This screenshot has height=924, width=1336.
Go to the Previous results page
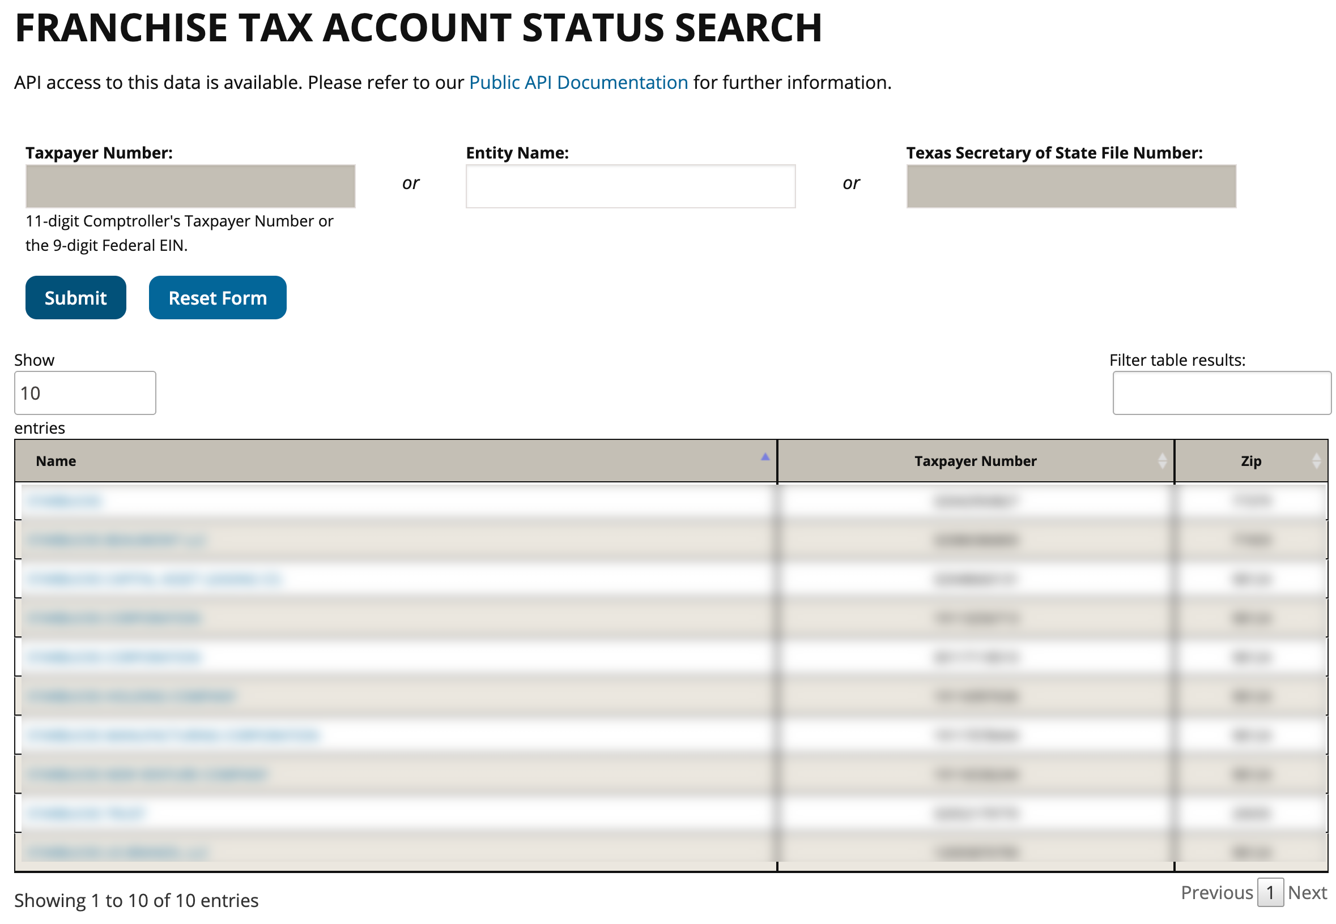click(x=1216, y=892)
